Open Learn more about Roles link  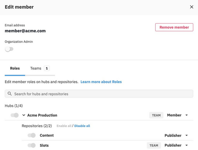pyautogui.click(x=101, y=82)
